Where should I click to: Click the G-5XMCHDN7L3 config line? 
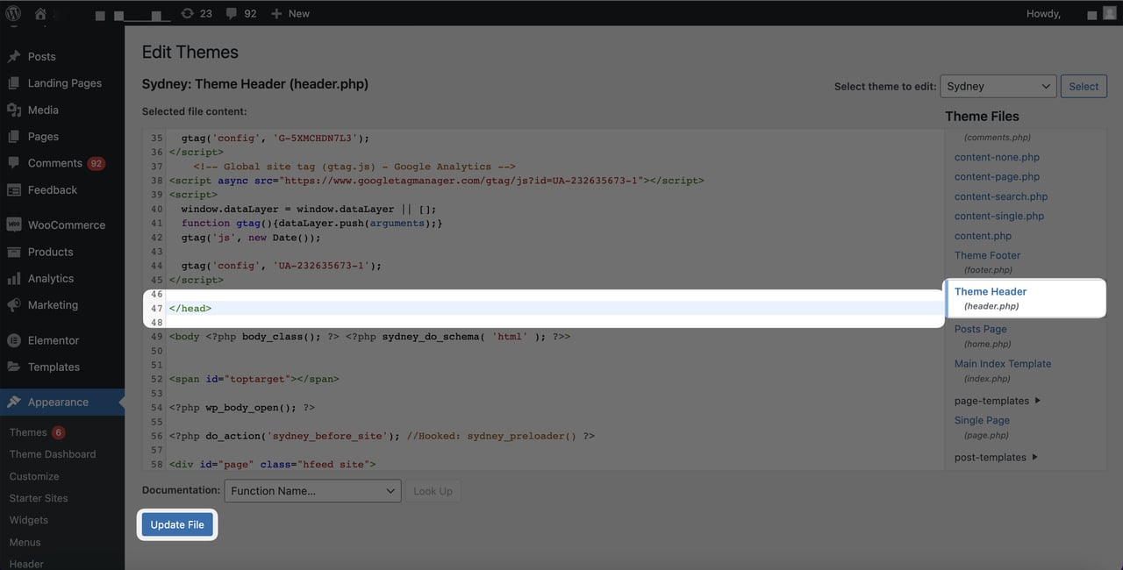point(275,139)
